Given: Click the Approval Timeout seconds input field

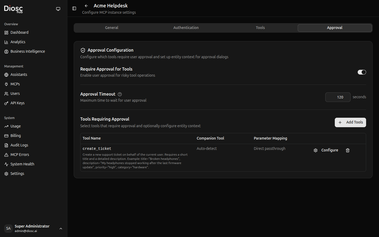Looking at the screenshot, I should [338, 97].
